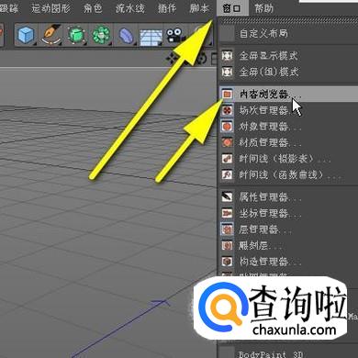This screenshot has height=358, width=358.
Task: Select the camera object icon
Action: pos(175,36)
